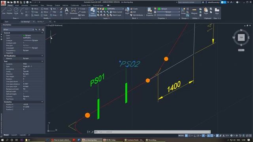Toggle layer lock icon for SUPPORTS
This screenshot has height=142, width=253.
pos(103,9)
